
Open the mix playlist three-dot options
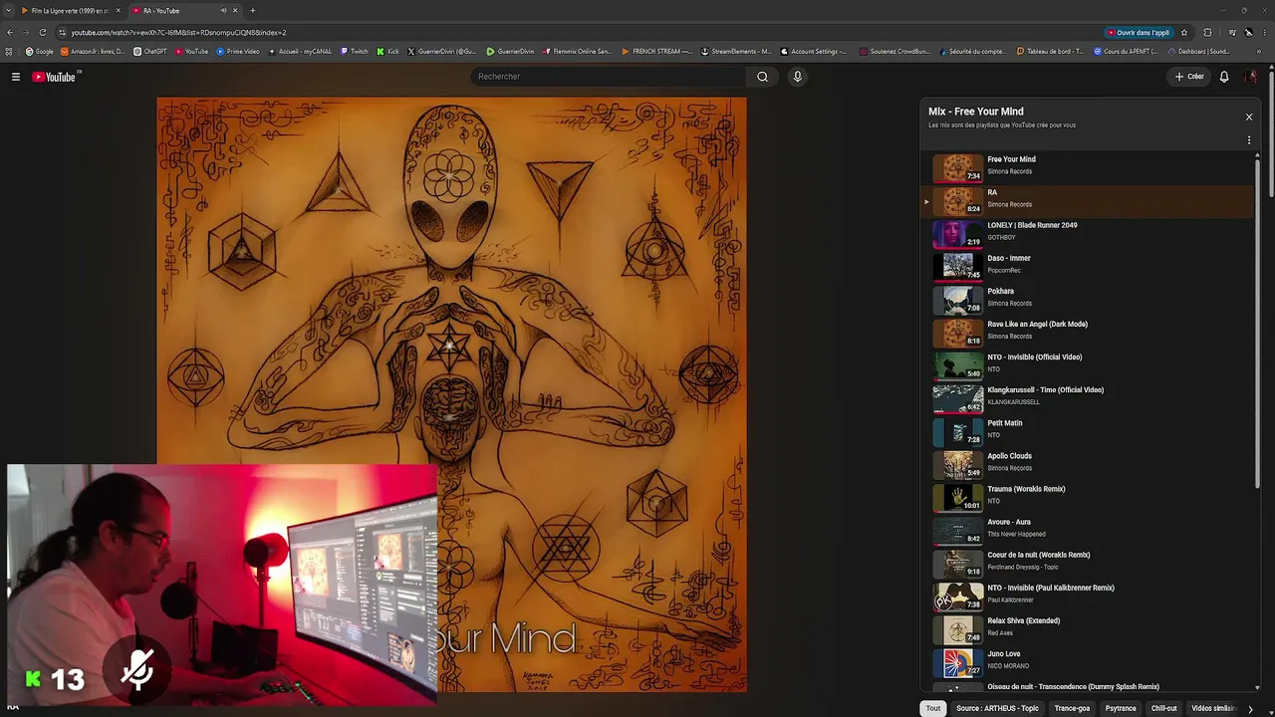pyautogui.click(x=1249, y=140)
